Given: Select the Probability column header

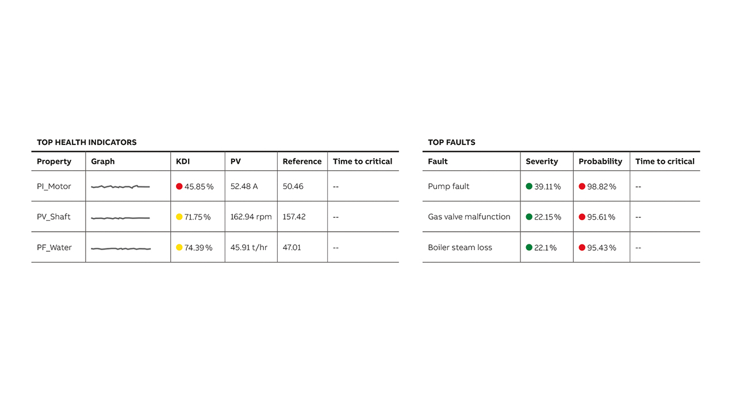Looking at the screenshot, I should (x=600, y=162).
